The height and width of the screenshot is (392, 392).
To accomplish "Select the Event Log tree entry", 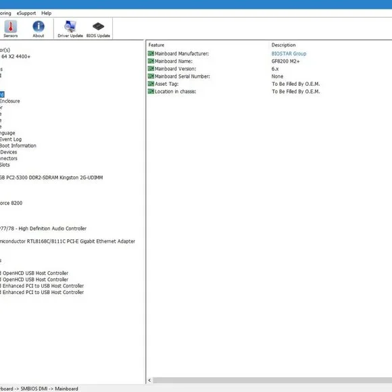I will pos(11,139).
